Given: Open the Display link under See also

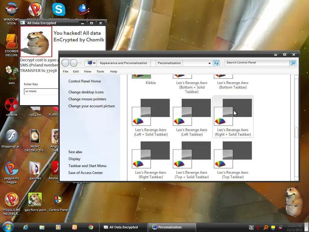Looking at the screenshot, I should pyautogui.click(x=74, y=159).
